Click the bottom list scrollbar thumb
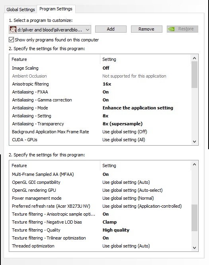This screenshot has height=265, width=209. [194, 218]
